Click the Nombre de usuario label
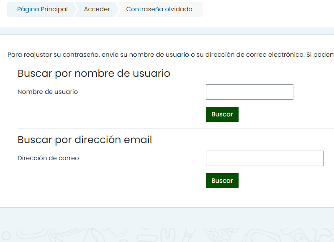This screenshot has width=334, height=242. (48, 92)
